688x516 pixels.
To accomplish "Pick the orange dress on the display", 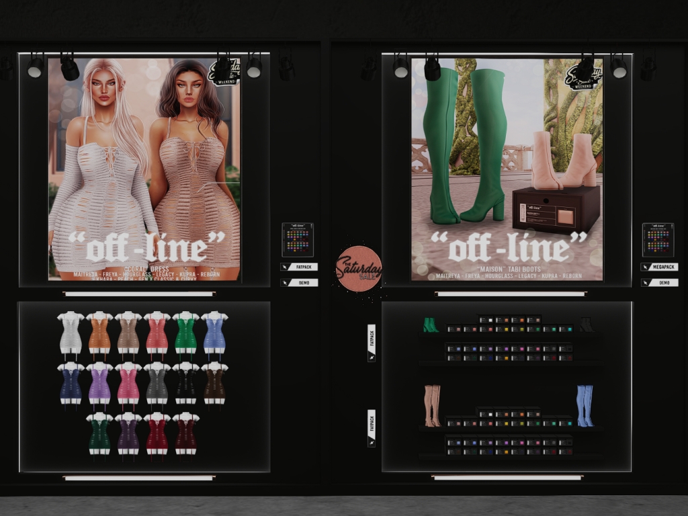I will click(x=99, y=333).
